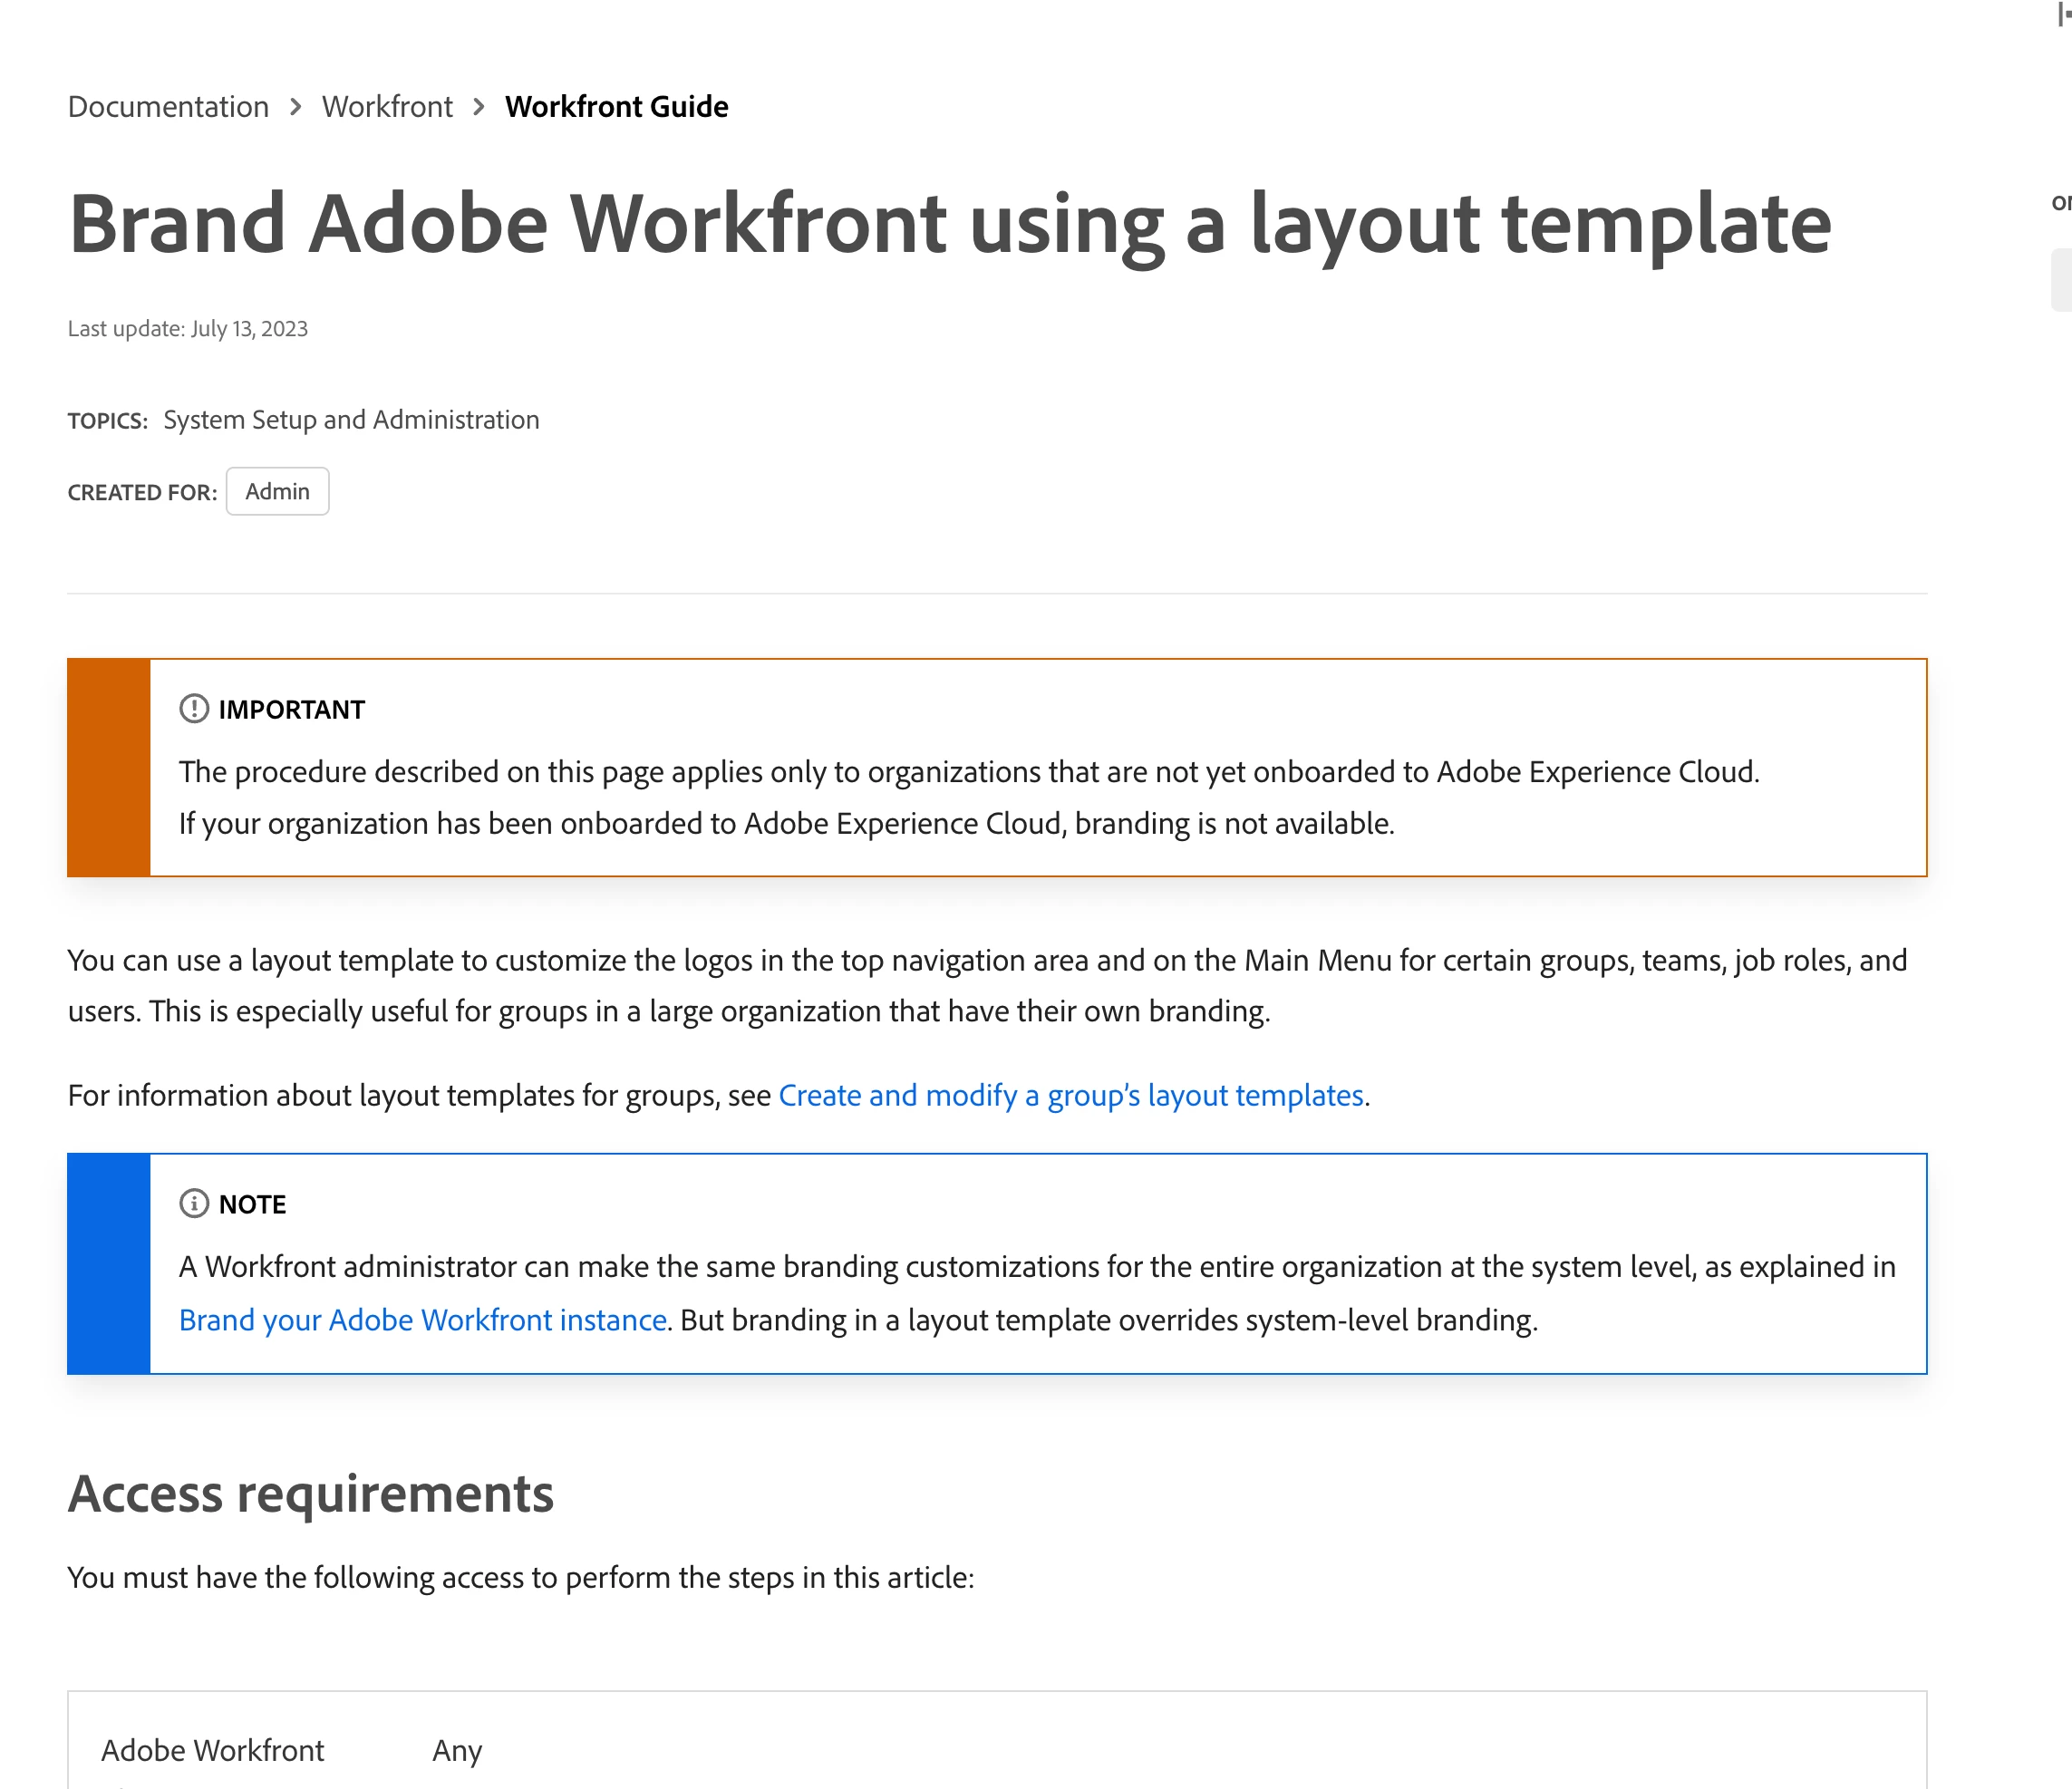This screenshot has height=1789, width=2072.
Task: Click the Access requirements heading
Action: pos(310,1494)
